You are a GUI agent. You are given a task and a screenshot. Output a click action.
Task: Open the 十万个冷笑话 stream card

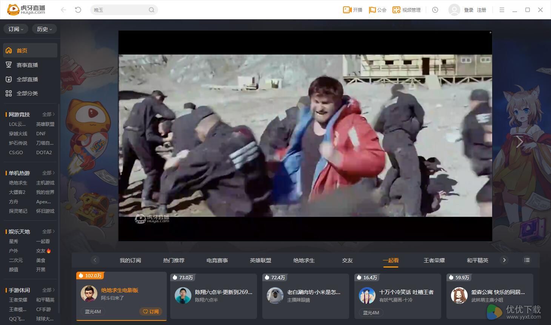point(398,296)
